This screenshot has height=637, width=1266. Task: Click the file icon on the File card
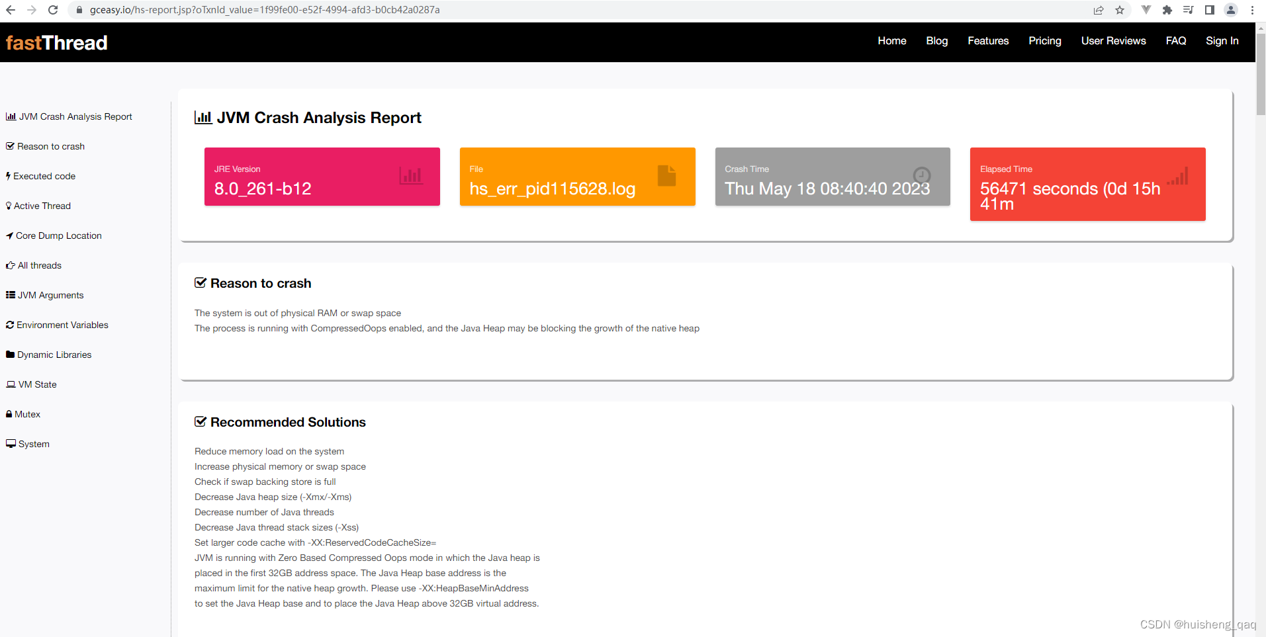tap(667, 175)
